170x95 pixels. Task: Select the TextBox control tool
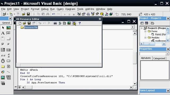click(x=8, y=33)
